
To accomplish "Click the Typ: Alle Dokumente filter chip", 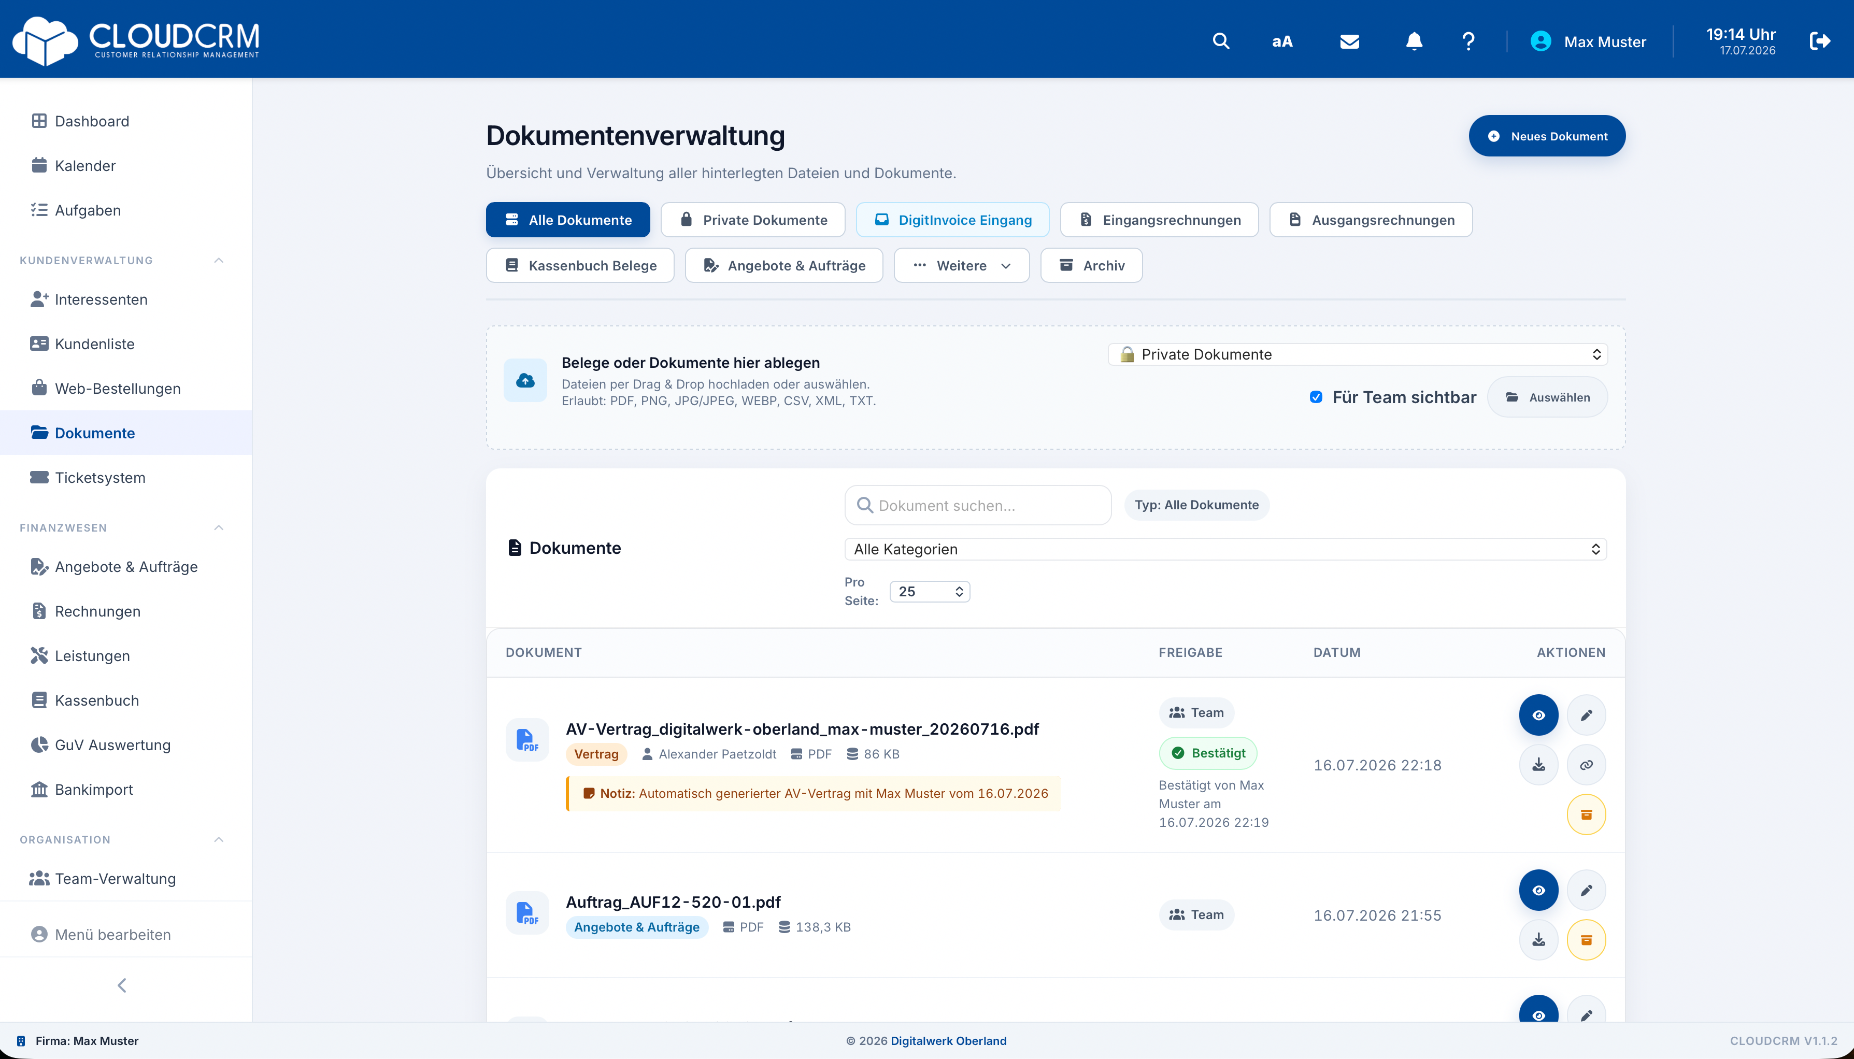I will [1196, 505].
